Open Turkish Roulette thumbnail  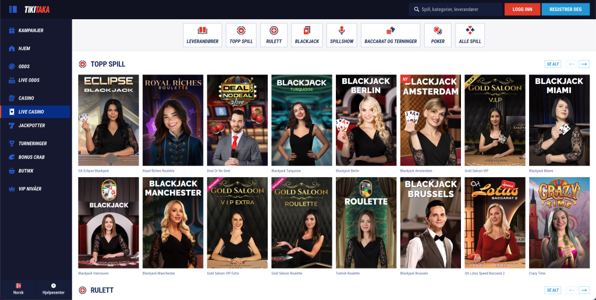(x=366, y=223)
